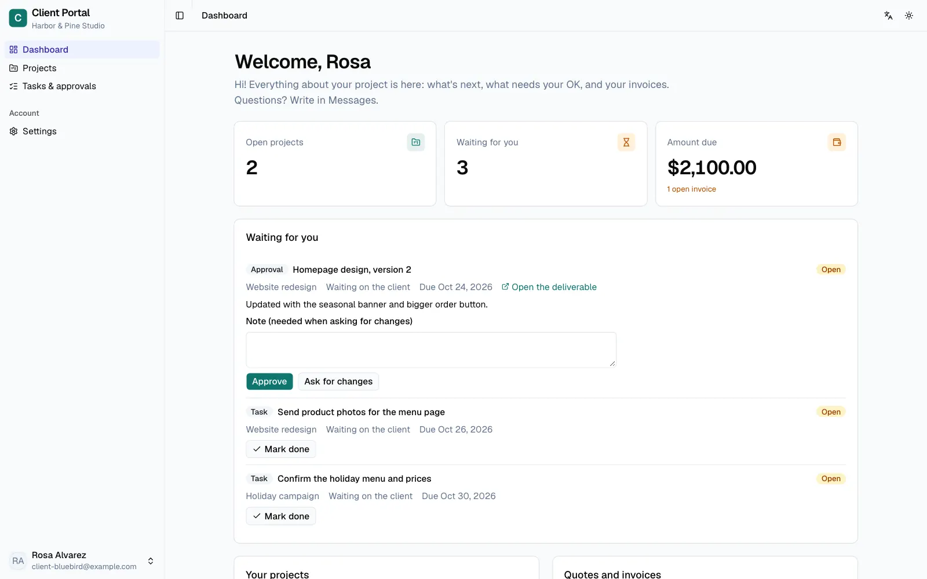Click the Confirm the holiday menu task title
Image resolution: width=927 pixels, height=579 pixels.
point(354,479)
